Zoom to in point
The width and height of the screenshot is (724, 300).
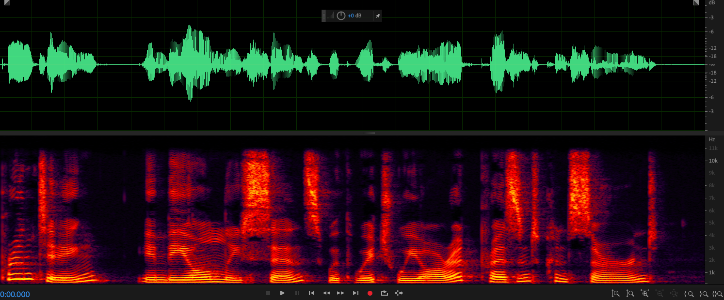(689, 293)
